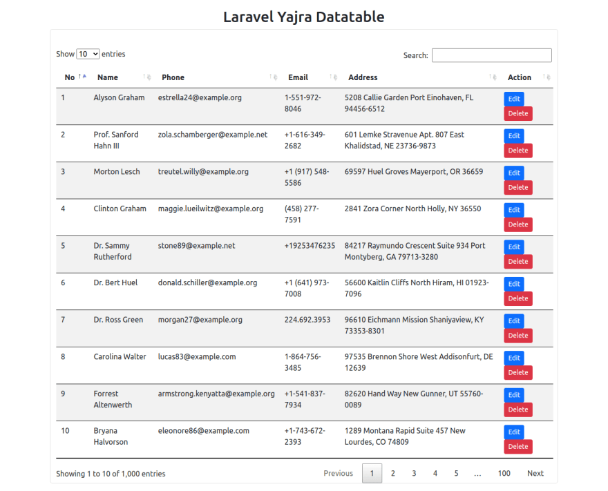The height and width of the screenshot is (491, 608).
Task: Edit Prof. Sanford Hahn III row
Action: point(514,135)
